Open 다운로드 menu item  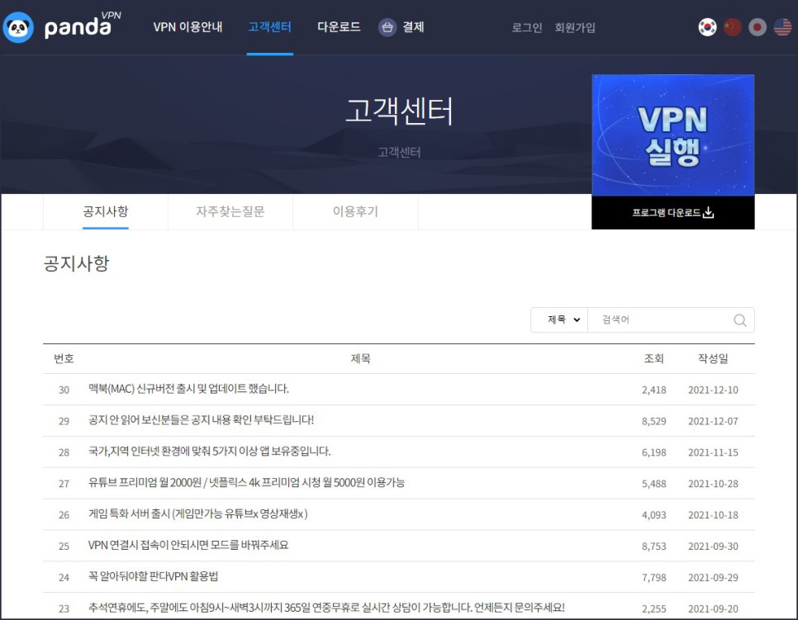[339, 27]
